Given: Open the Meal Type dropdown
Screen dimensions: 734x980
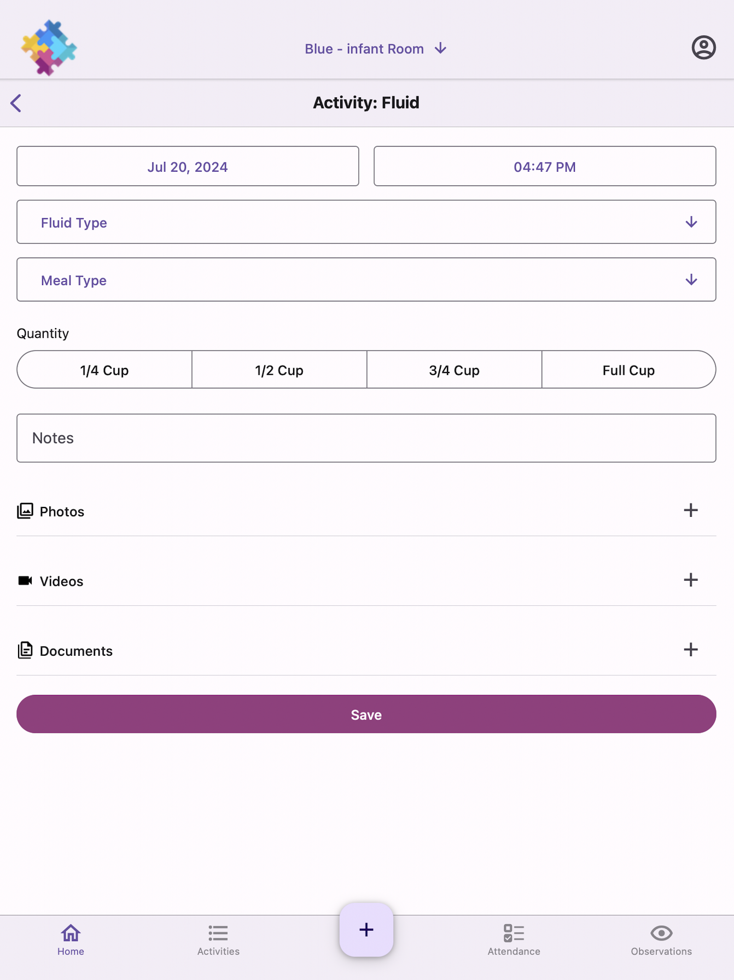Looking at the screenshot, I should (366, 279).
